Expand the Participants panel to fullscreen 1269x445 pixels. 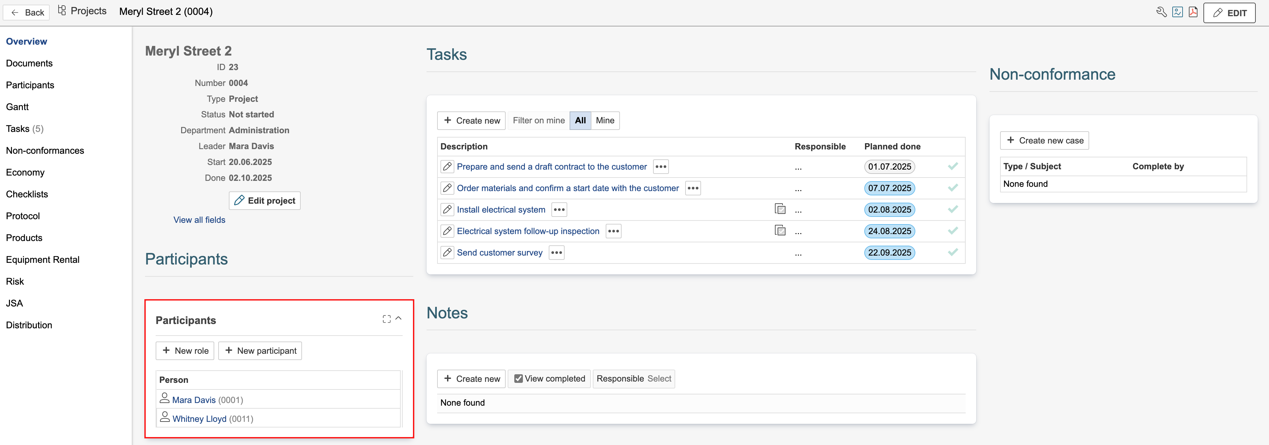tap(386, 319)
